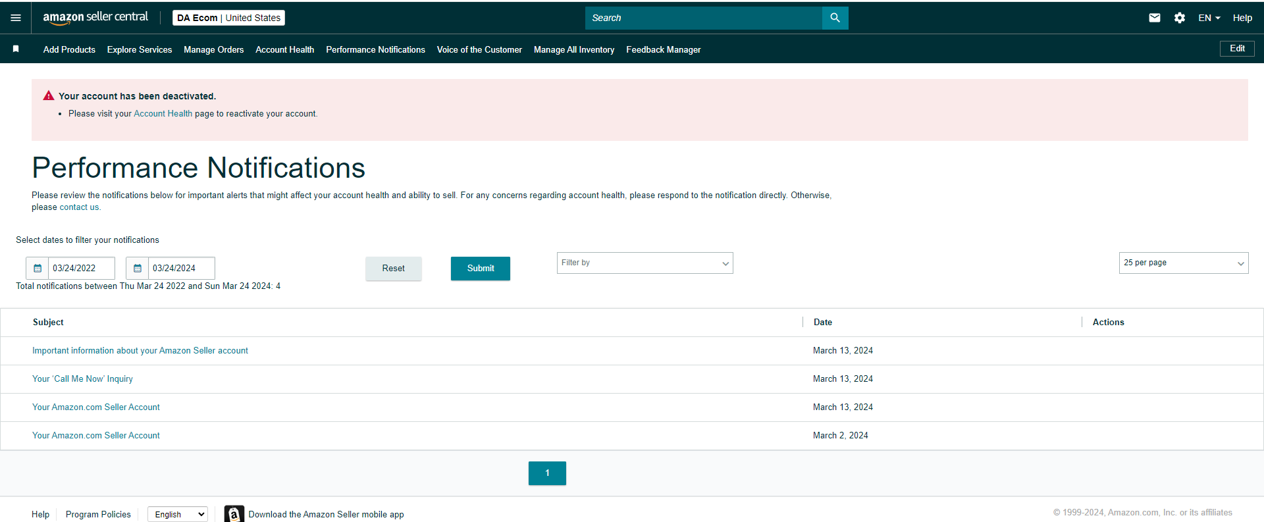Open Account Health in navigation bar
The image size is (1264, 522).
285,49
